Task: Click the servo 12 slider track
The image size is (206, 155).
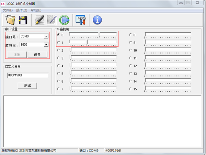Action: (x=168, y=65)
